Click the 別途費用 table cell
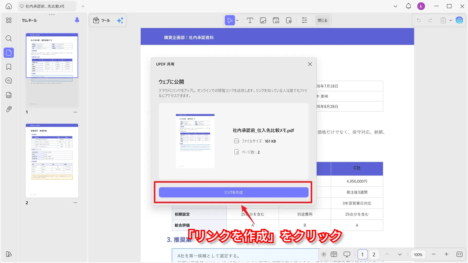The width and height of the screenshot is (468, 263). 305,214
